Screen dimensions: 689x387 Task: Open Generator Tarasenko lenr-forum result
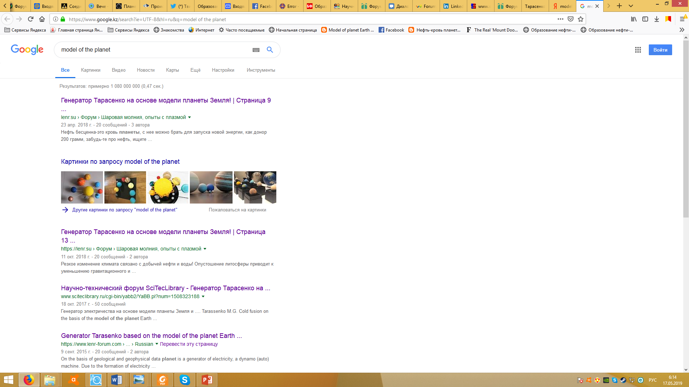151,336
